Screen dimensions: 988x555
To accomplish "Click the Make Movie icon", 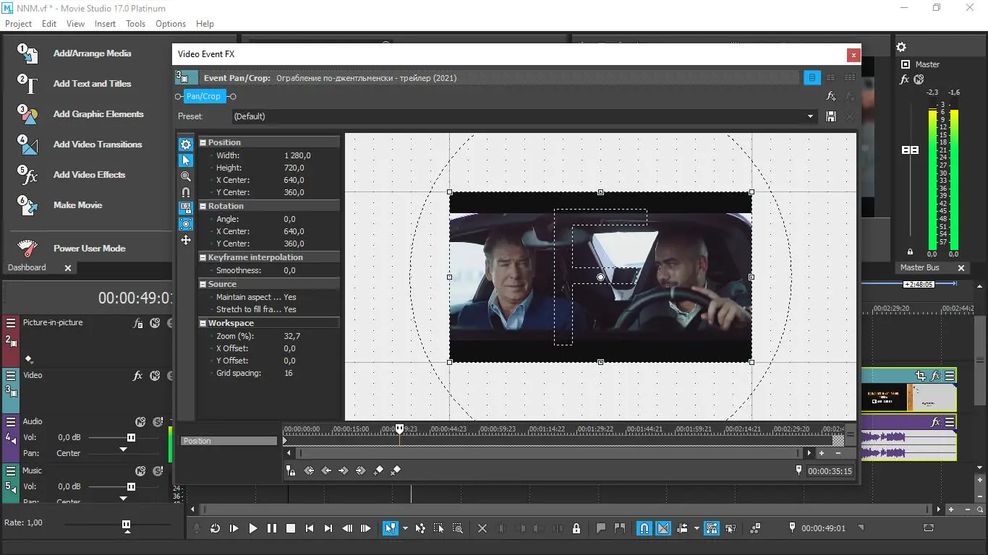I will coord(27,205).
